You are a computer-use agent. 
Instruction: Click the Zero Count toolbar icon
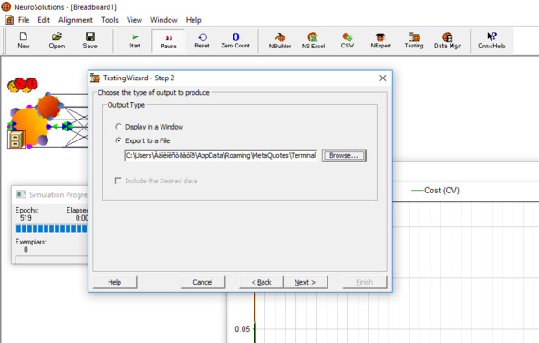click(x=235, y=40)
